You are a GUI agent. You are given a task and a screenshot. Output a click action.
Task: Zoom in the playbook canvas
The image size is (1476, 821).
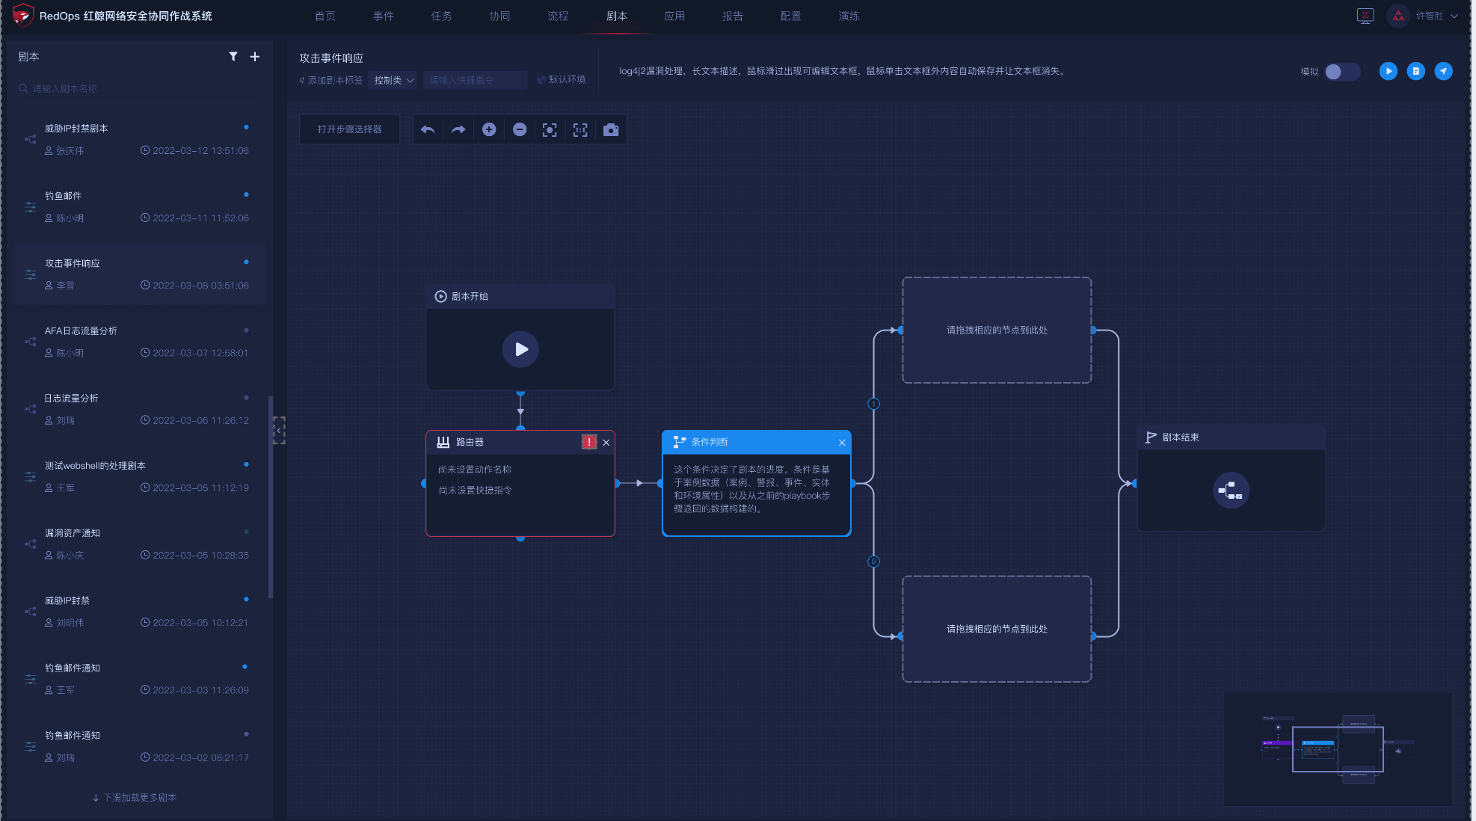pyautogui.click(x=489, y=129)
